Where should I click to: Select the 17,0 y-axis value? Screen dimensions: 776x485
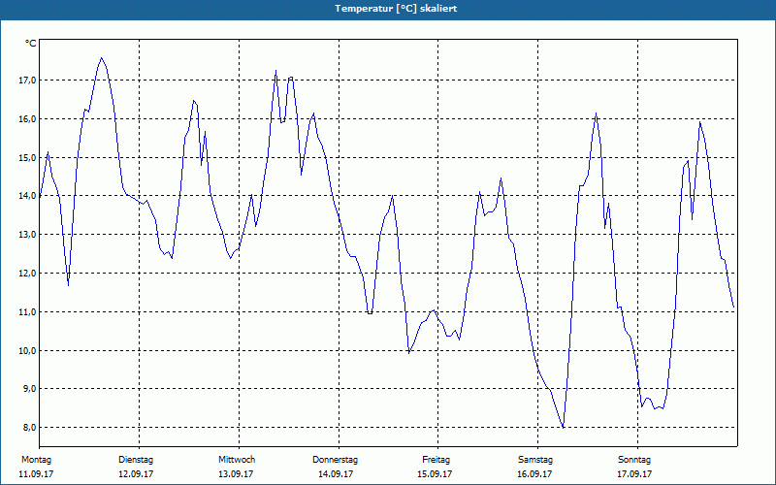tap(27, 81)
